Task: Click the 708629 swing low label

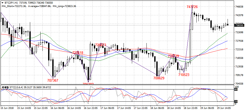Action: coord(159,78)
